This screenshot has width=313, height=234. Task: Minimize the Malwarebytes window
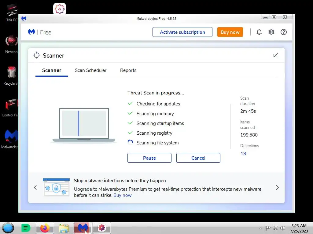(x=266, y=17)
